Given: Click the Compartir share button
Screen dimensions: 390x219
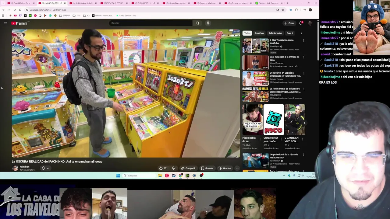Looking at the screenshot, I should [188, 168].
